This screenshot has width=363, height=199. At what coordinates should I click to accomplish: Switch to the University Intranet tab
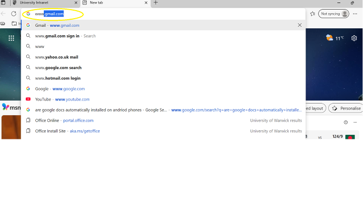(45, 3)
